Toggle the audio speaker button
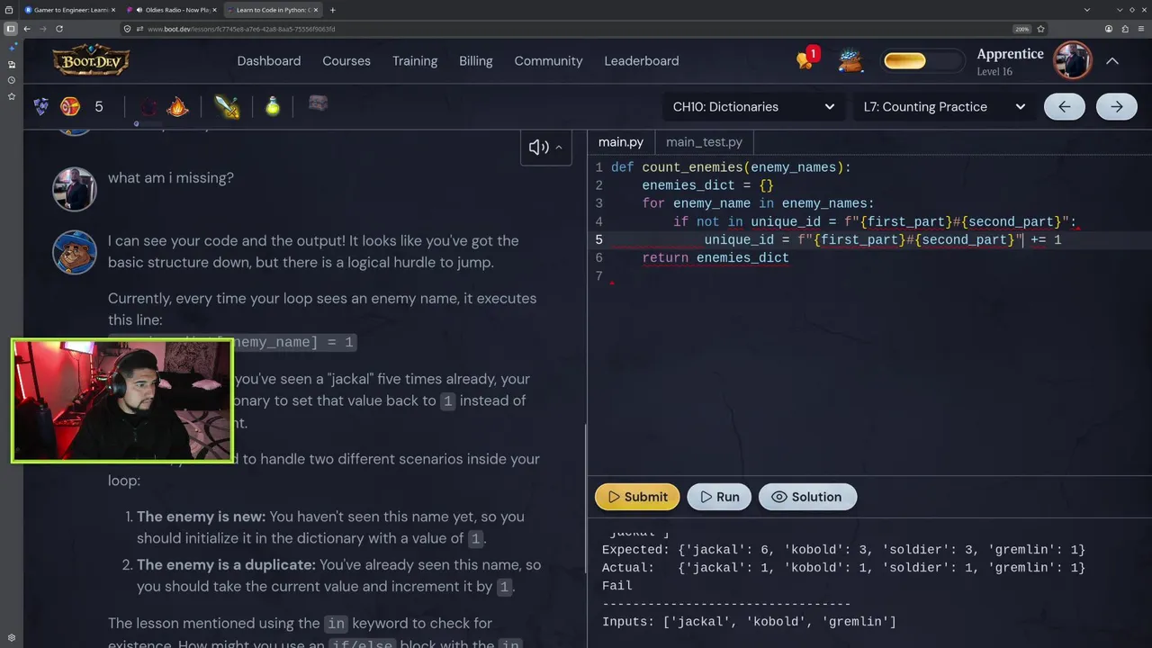Viewport: 1152px width, 648px height. coord(545,148)
